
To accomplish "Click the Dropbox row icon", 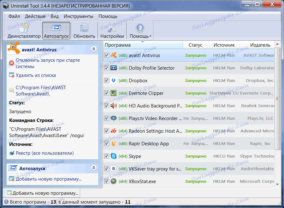I will [x=114, y=80].
